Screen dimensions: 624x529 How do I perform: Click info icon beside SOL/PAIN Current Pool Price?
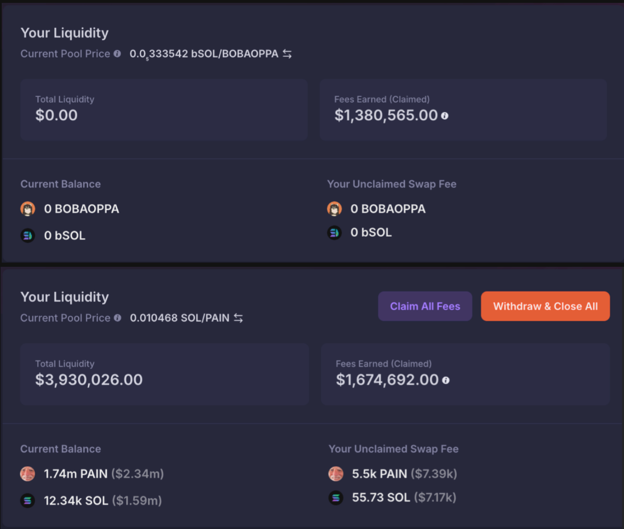117,318
